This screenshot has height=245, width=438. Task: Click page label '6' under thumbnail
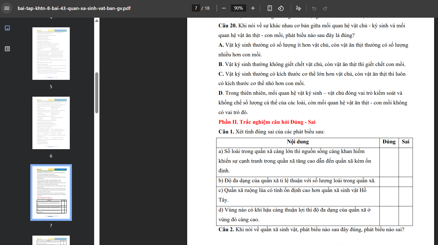click(x=51, y=156)
